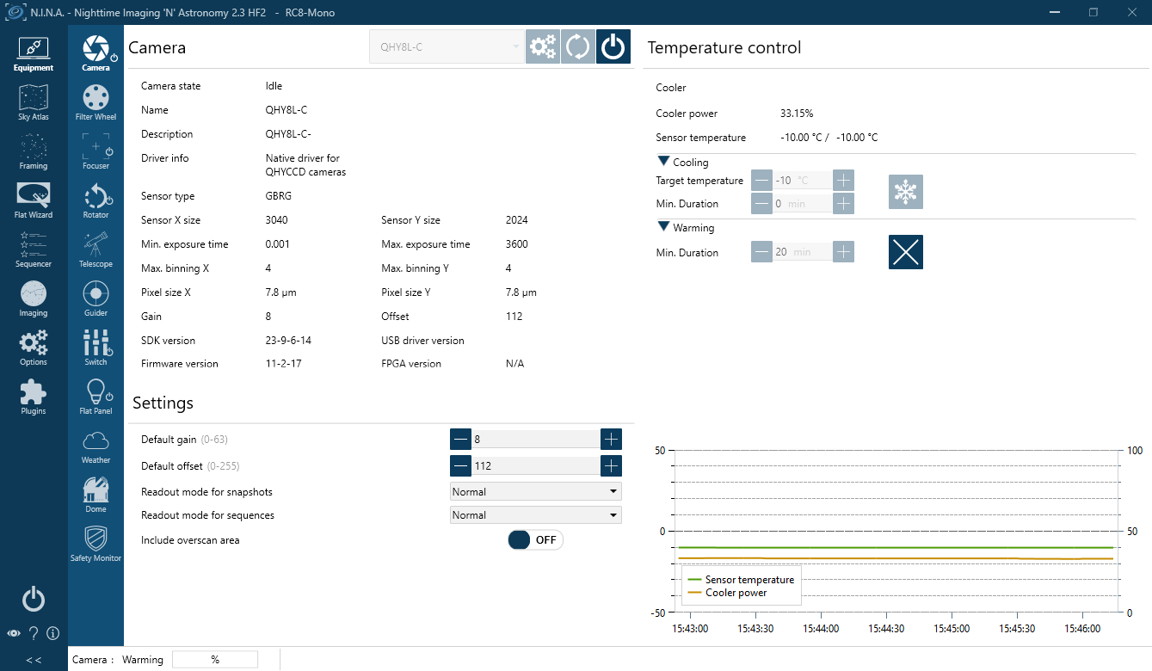Click the snowflake cool camera button
Viewport: 1152px width, 671px height.
(x=905, y=192)
